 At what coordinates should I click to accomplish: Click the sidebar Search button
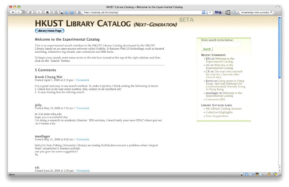pyautogui.click(x=207, y=49)
